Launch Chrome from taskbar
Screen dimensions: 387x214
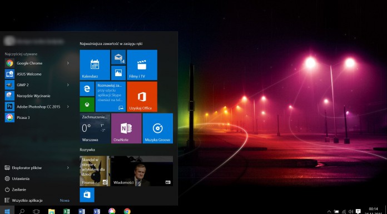point(127,211)
